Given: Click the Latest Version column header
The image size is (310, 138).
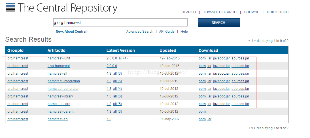Looking at the screenshot, I should pos(121,50).
